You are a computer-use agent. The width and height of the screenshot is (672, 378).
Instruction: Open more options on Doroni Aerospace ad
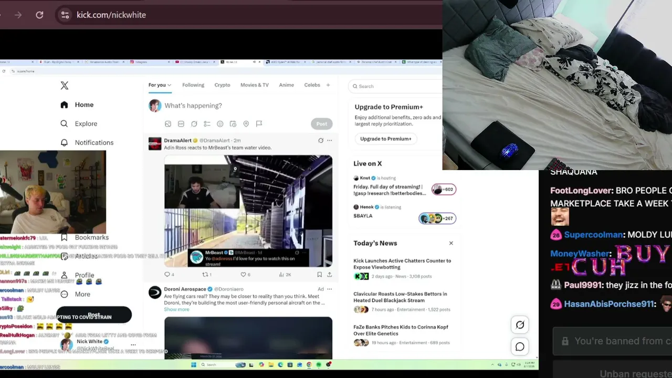pos(330,289)
